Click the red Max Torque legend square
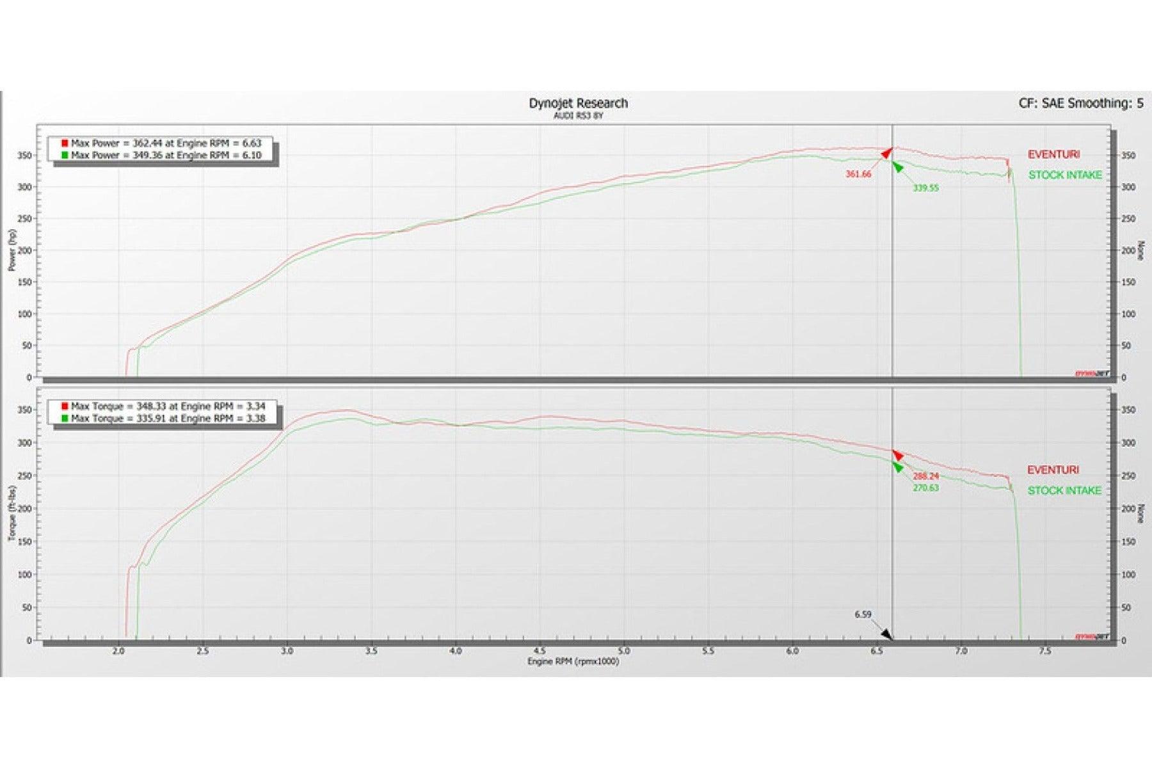Screen dimensions: 1152x768 point(65,406)
